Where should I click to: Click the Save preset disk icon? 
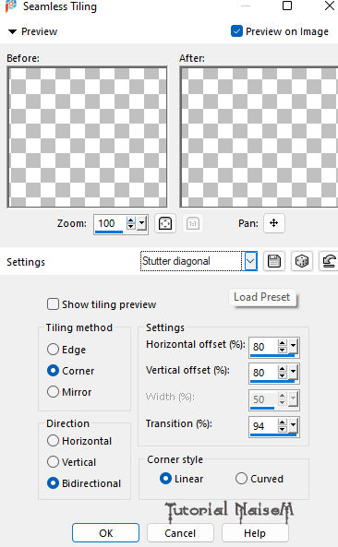(274, 261)
